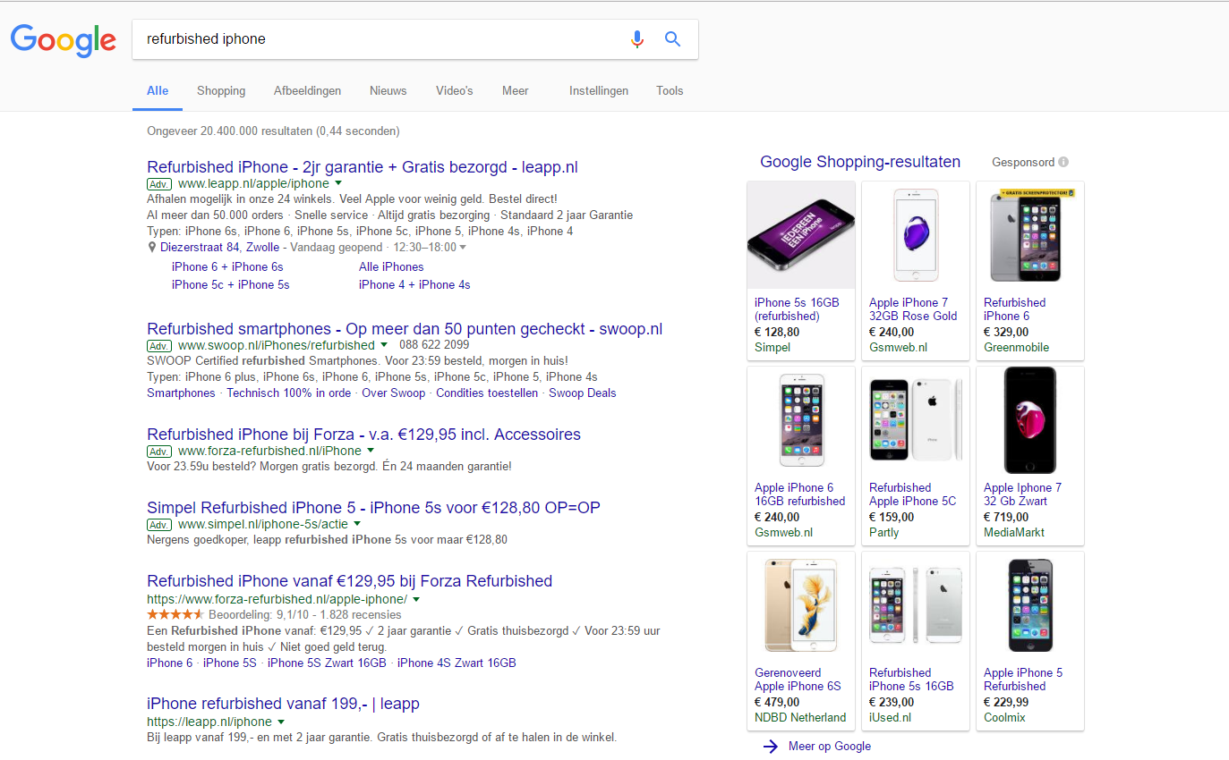Expand opening hours arrow after 12:30–18:00
Image resolution: width=1229 pixels, height=760 pixels.
(x=463, y=248)
